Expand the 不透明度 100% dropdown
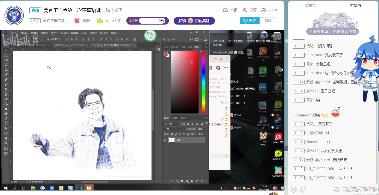379x195 pixels. 206,129
